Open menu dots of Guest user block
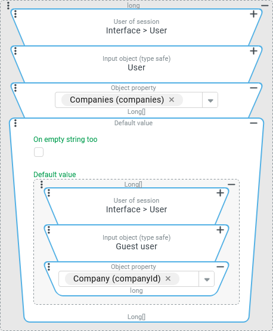The width and height of the screenshot is (273, 331). [49, 230]
